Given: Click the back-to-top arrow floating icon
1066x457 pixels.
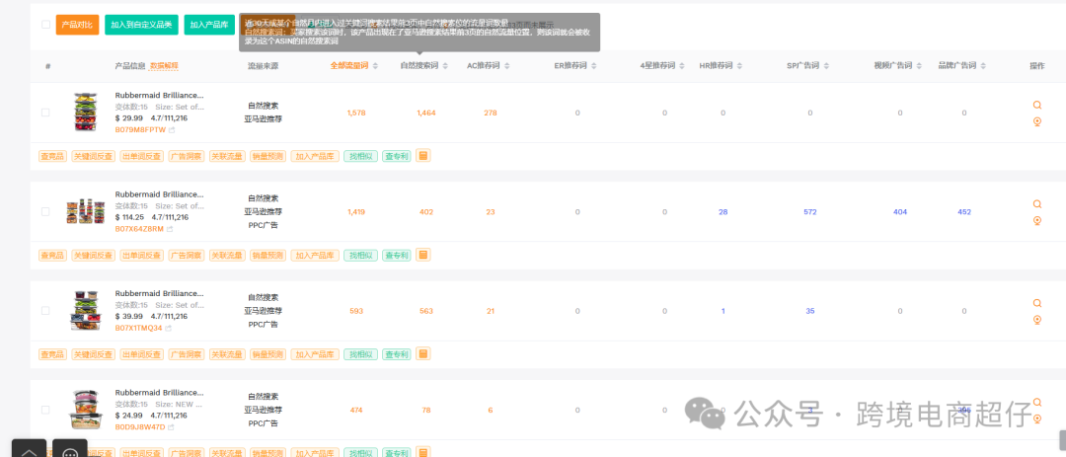Looking at the screenshot, I should click(30, 449).
